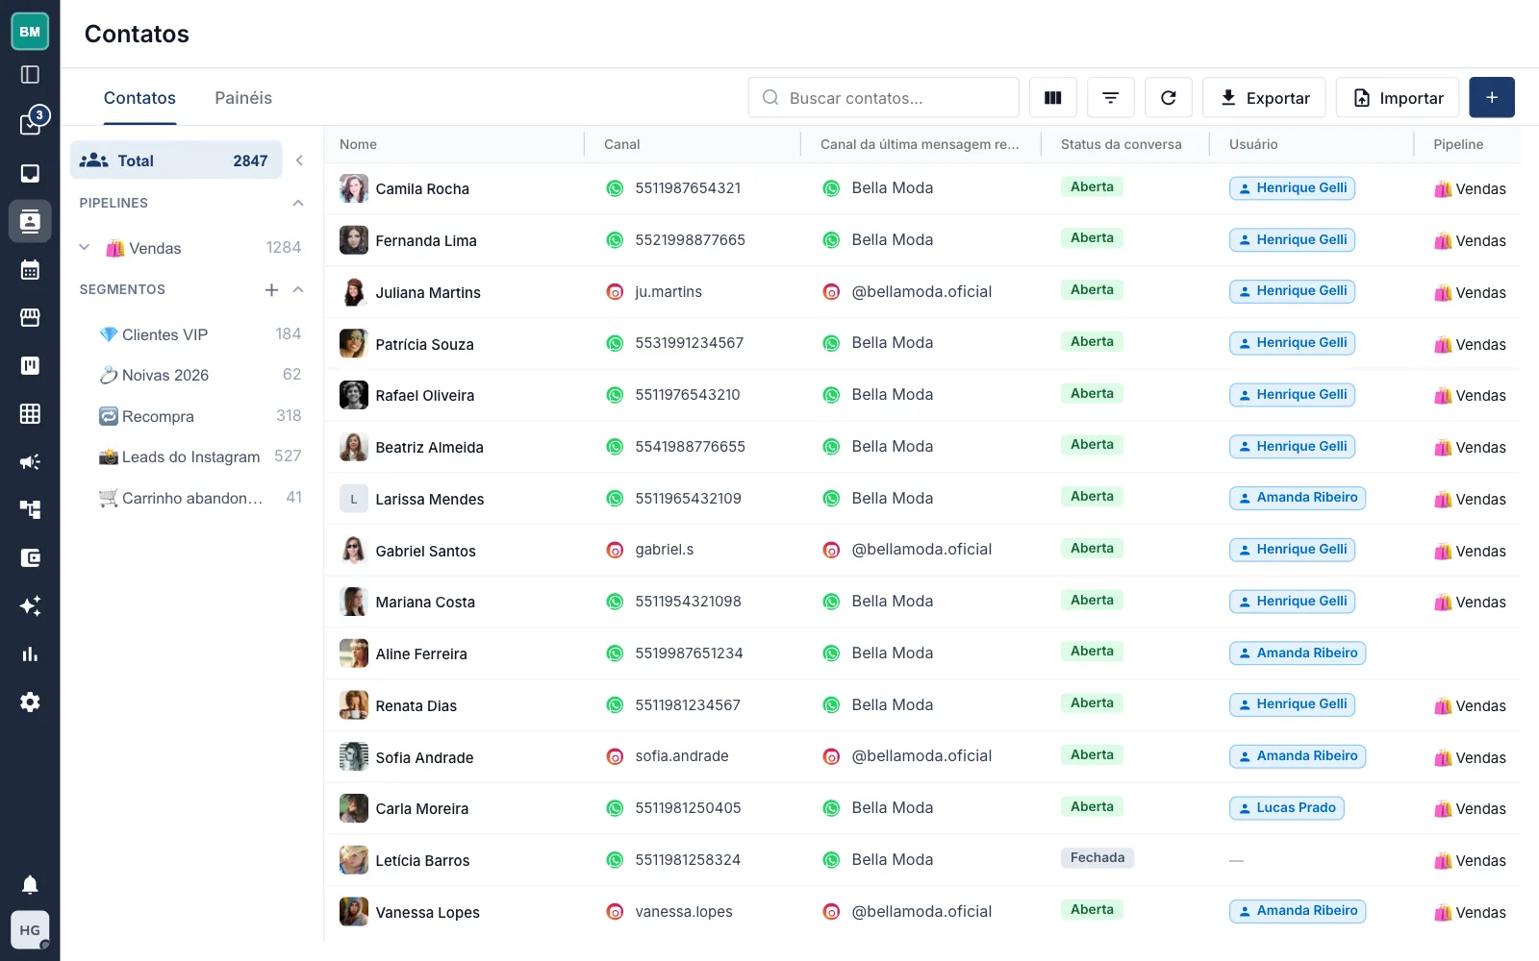Image resolution: width=1539 pixels, height=961 pixels.
Task: Open the store icon in sidebar
Action: 30,317
